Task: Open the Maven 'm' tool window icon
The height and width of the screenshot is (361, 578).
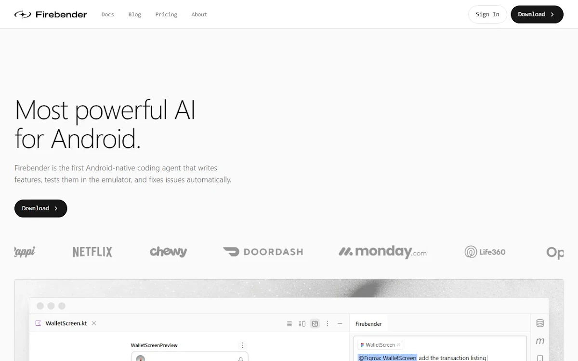Action: pos(540,341)
